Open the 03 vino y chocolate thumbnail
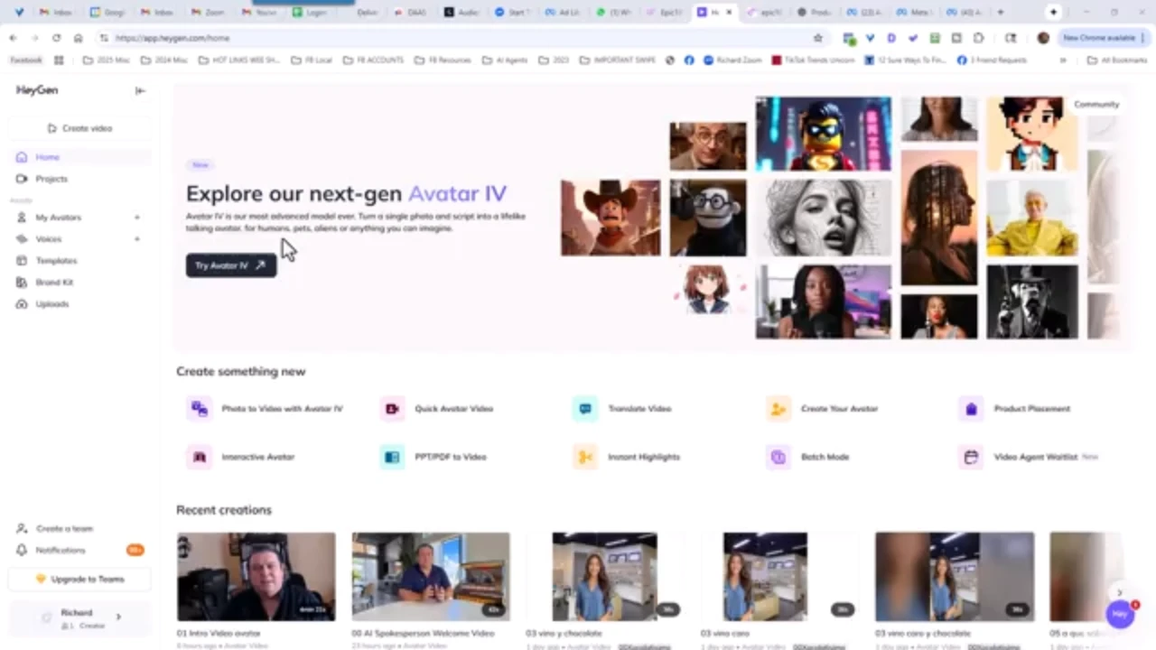The width and height of the screenshot is (1156, 650). pyautogui.click(x=605, y=577)
